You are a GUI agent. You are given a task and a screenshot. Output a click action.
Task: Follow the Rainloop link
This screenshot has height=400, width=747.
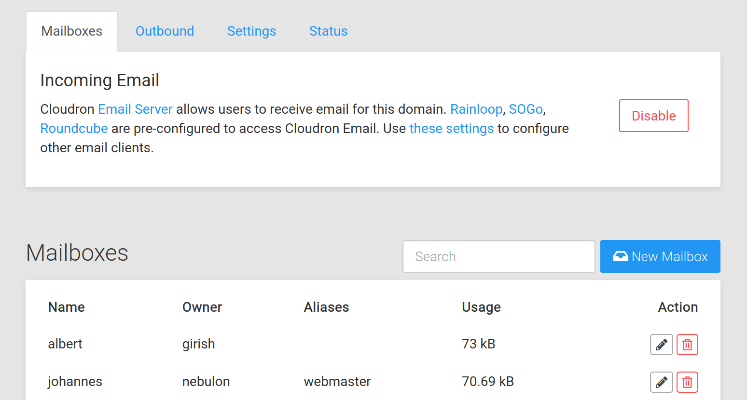pos(476,109)
